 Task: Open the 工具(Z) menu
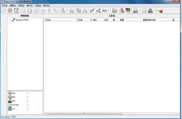pyautogui.click(x=38, y=5)
